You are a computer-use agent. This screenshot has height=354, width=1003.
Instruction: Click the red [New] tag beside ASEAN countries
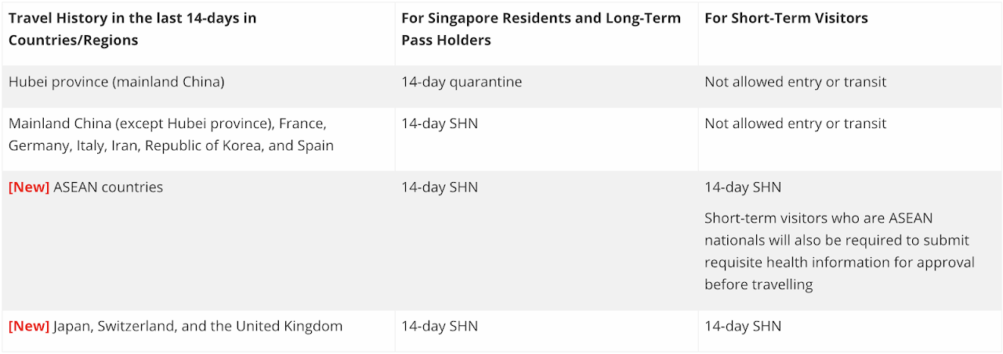pos(29,188)
